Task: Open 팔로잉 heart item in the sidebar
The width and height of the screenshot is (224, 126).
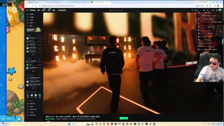Action: point(30,26)
